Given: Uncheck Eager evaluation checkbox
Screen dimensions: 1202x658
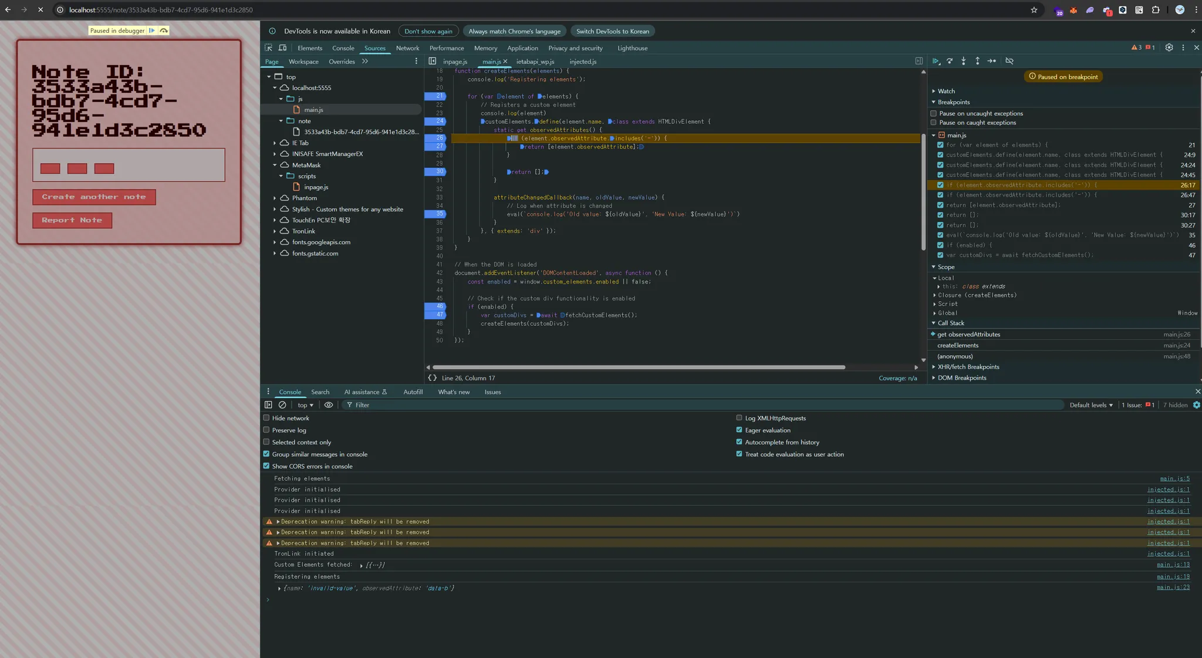Looking at the screenshot, I should pos(739,430).
